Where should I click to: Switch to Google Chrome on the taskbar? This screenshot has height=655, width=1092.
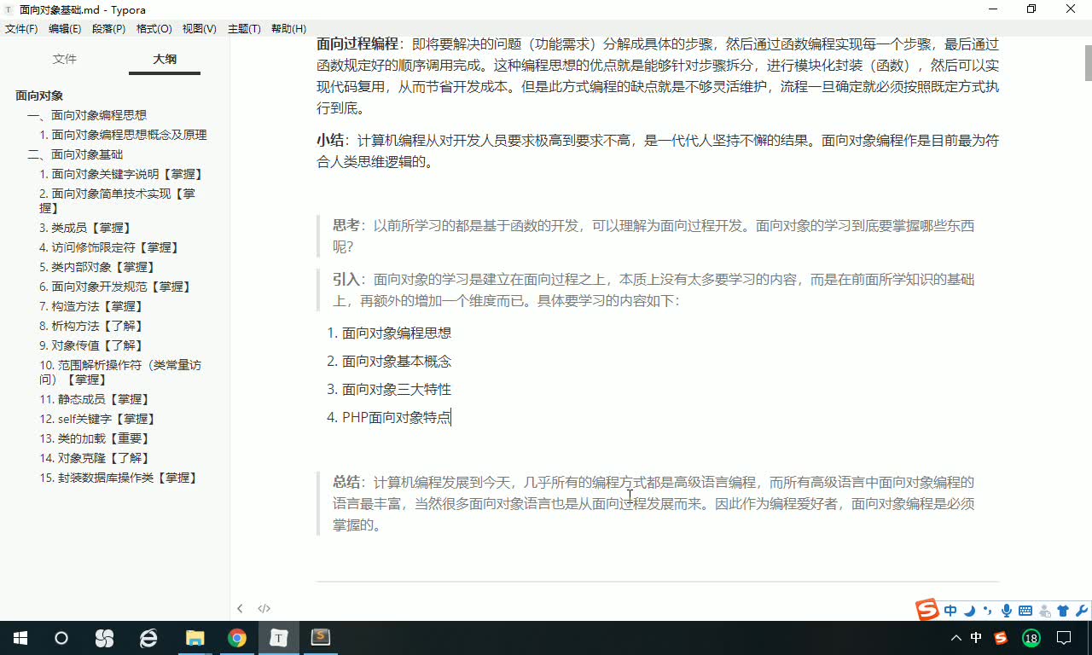tap(237, 638)
